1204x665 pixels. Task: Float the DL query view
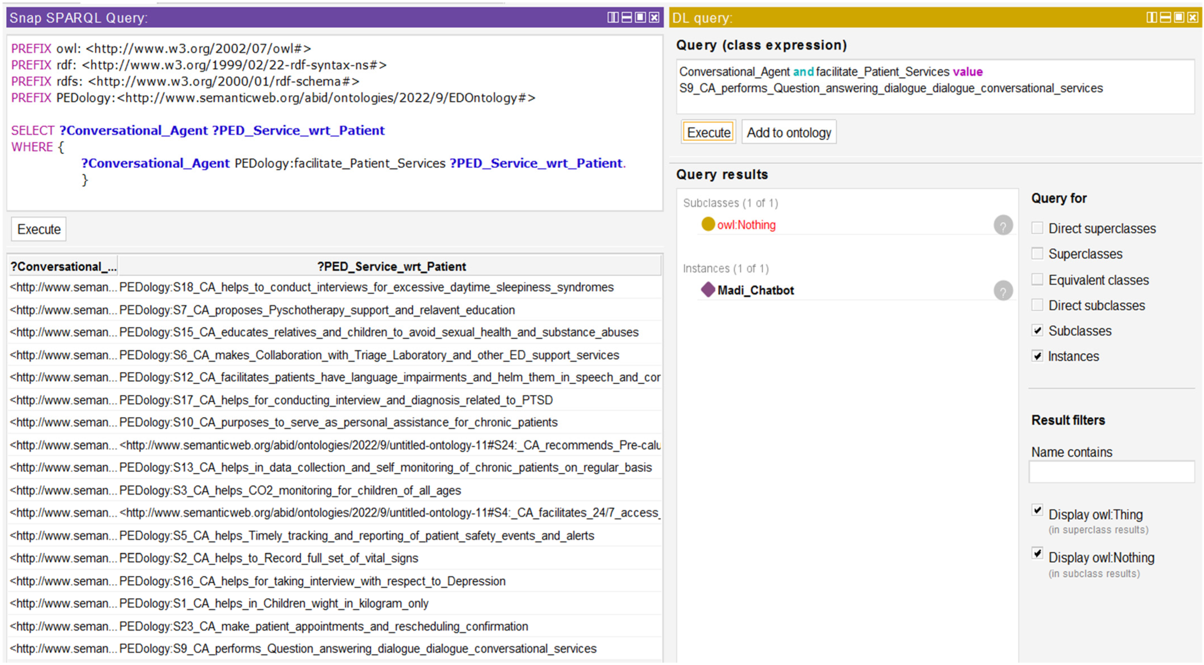[x=1179, y=18]
